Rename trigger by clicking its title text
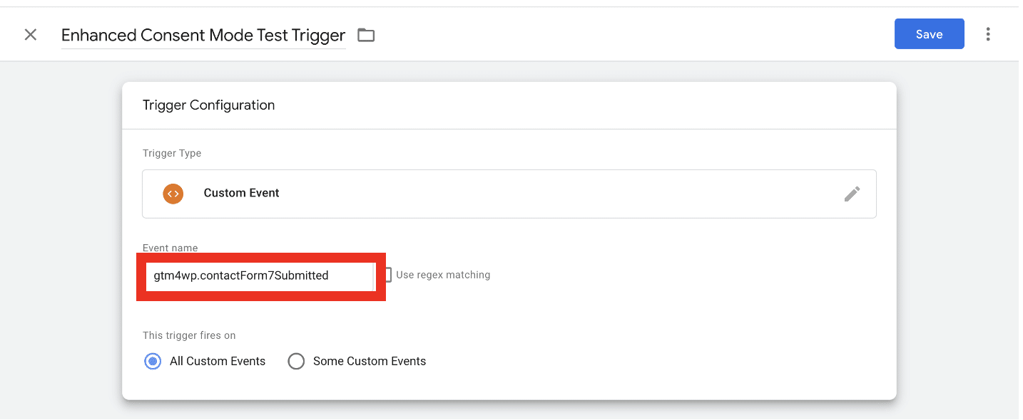 [x=203, y=36]
